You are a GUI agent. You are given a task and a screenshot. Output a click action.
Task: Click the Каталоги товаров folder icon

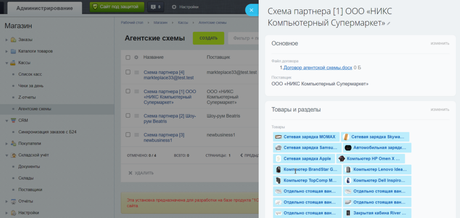coord(13,51)
